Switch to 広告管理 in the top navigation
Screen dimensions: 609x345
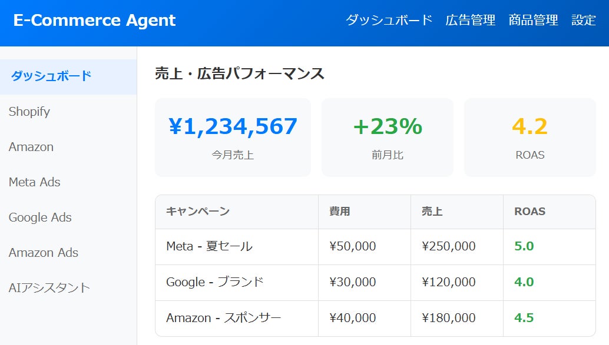click(469, 20)
